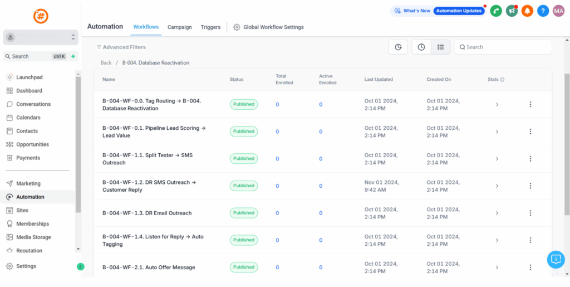Switch to the Campaign tab

click(179, 27)
